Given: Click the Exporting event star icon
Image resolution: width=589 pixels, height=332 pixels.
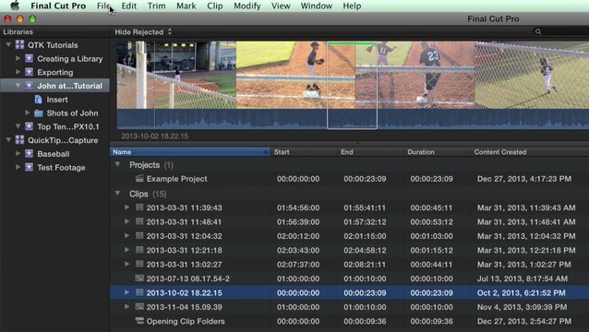Looking at the screenshot, I should click(x=29, y=72).
